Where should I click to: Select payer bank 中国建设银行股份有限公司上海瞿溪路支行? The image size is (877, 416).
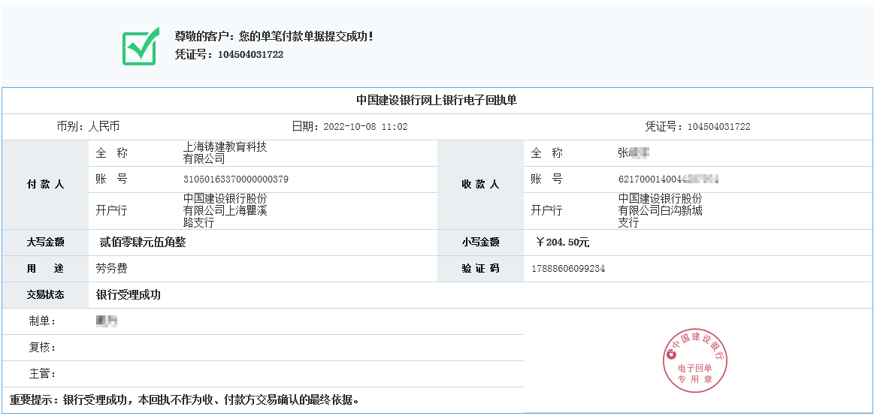point(225,211)
